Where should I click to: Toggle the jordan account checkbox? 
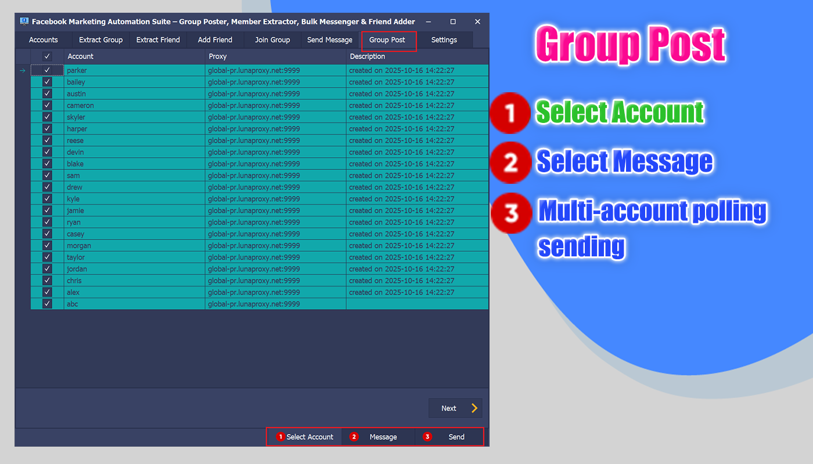click(47, 269)
